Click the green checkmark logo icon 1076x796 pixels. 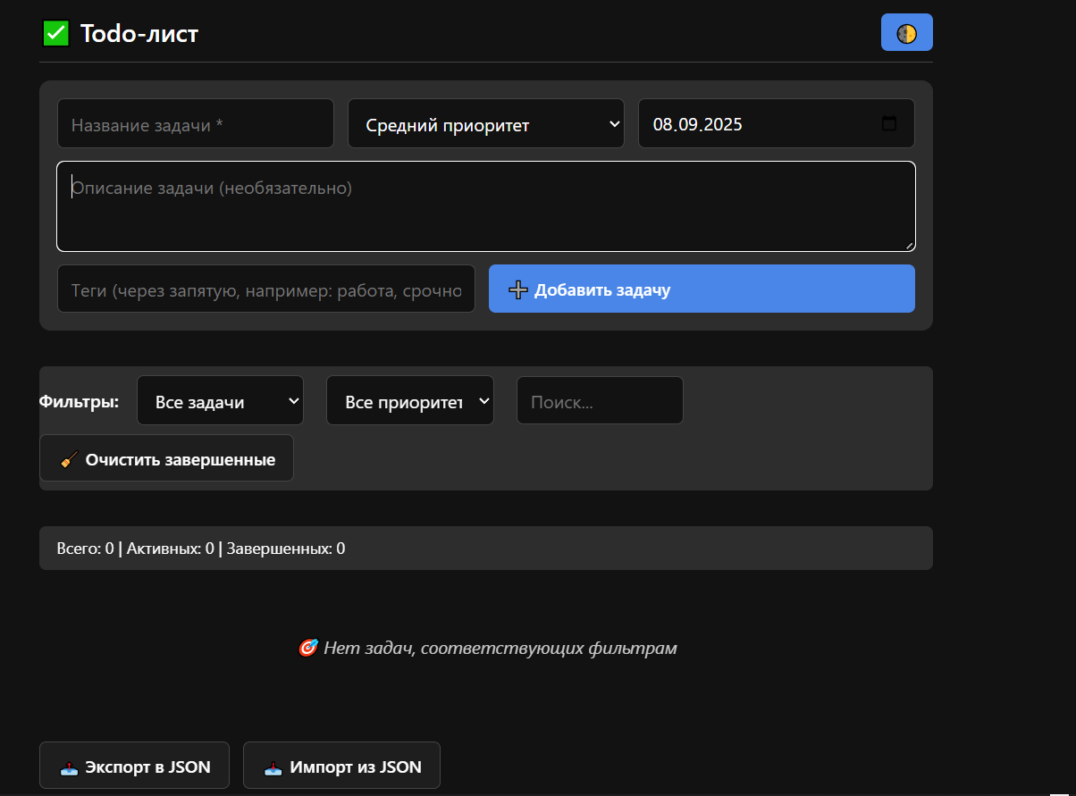click(55, 34)
